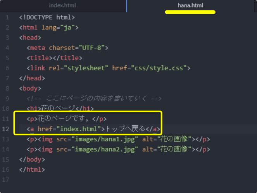The image size is (257, 193).
Task: Click the alt="花の画像" on line 14
Action: coord(167,149)
